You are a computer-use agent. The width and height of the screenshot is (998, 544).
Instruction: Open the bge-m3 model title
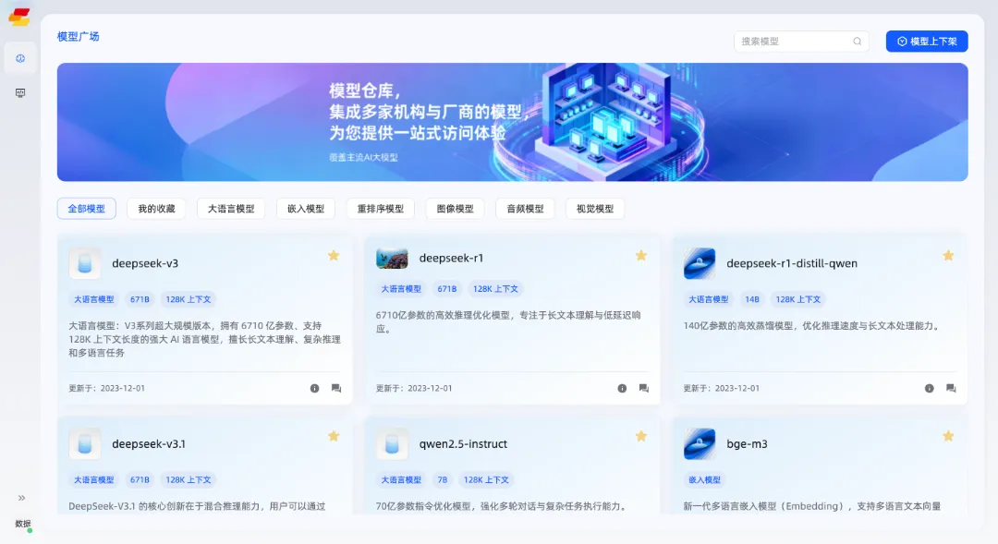(x=748, y=444)
